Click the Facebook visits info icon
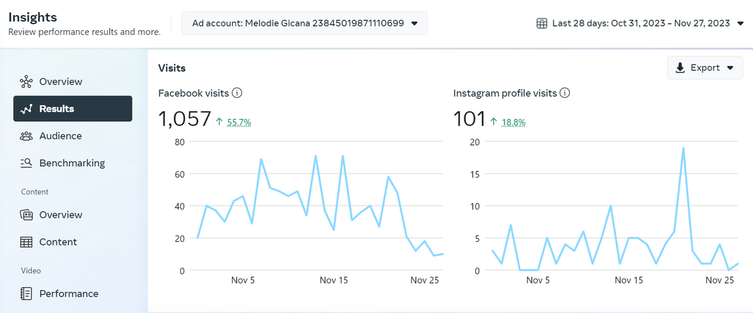 pos(237,93)
